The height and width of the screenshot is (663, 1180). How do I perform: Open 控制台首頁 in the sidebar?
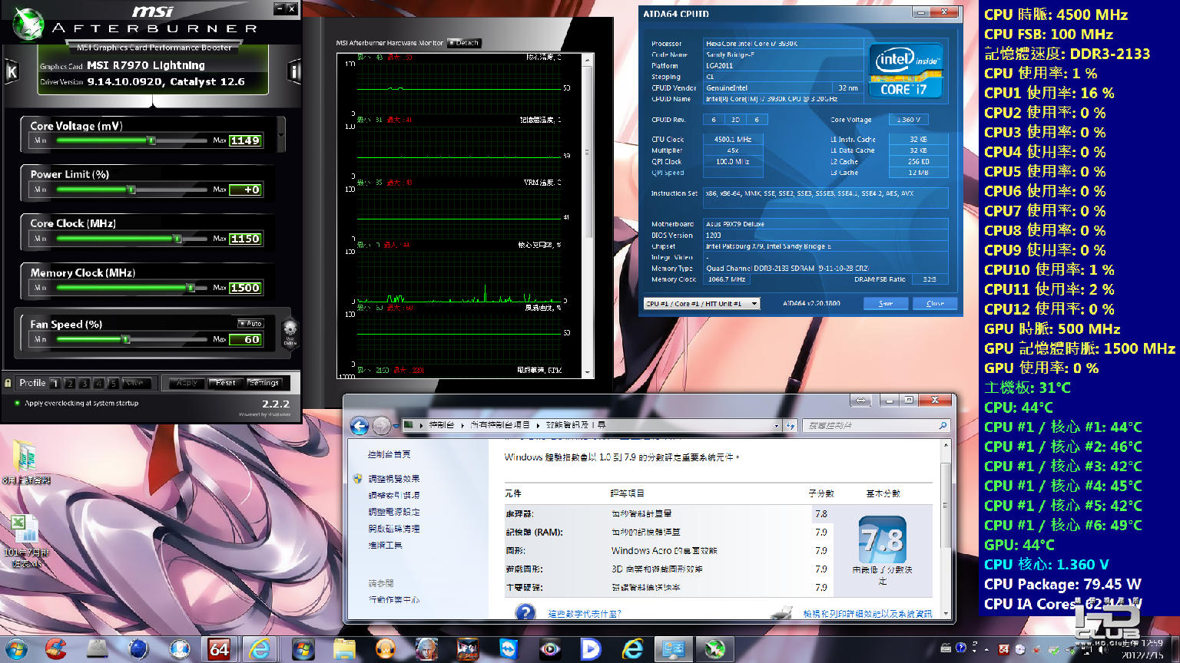point(389,454)
